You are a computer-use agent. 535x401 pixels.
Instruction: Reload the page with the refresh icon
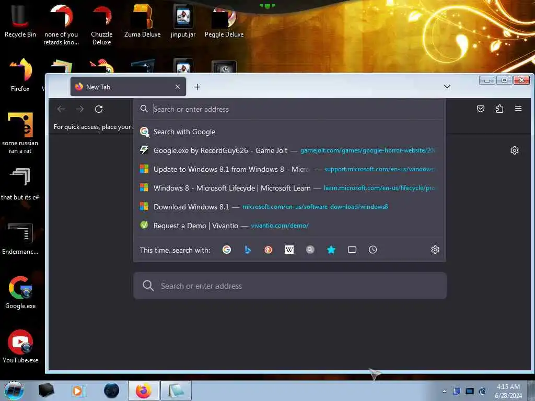coord(99,109)
